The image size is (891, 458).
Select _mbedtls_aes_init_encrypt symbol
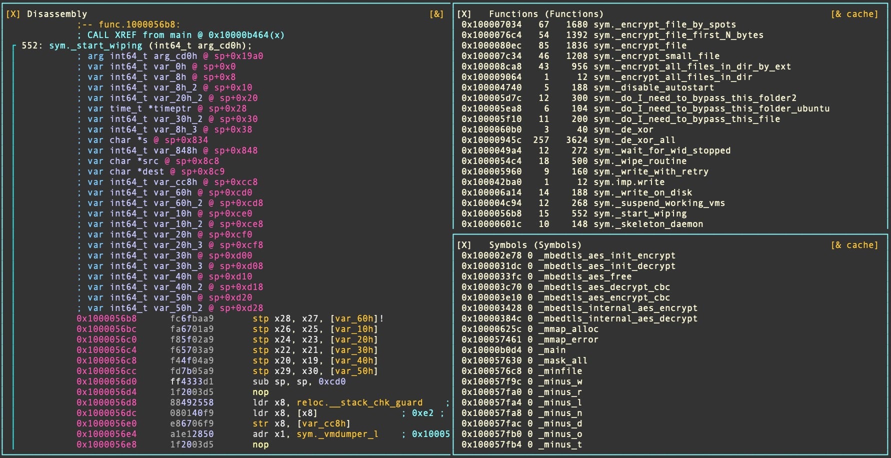point(607,255)
